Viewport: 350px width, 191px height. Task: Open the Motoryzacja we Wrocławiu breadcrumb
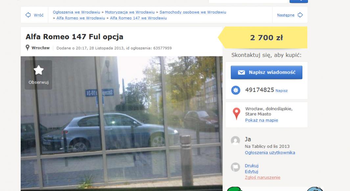click(x=130, y=12)
